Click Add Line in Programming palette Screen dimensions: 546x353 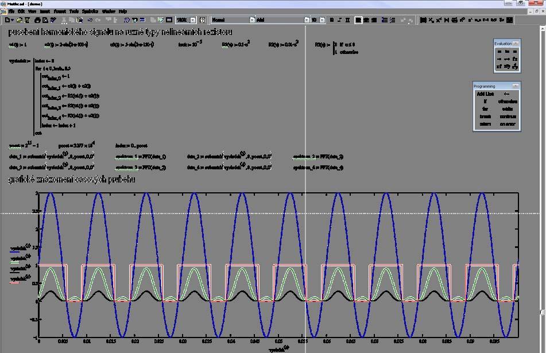tap(485, 94)
